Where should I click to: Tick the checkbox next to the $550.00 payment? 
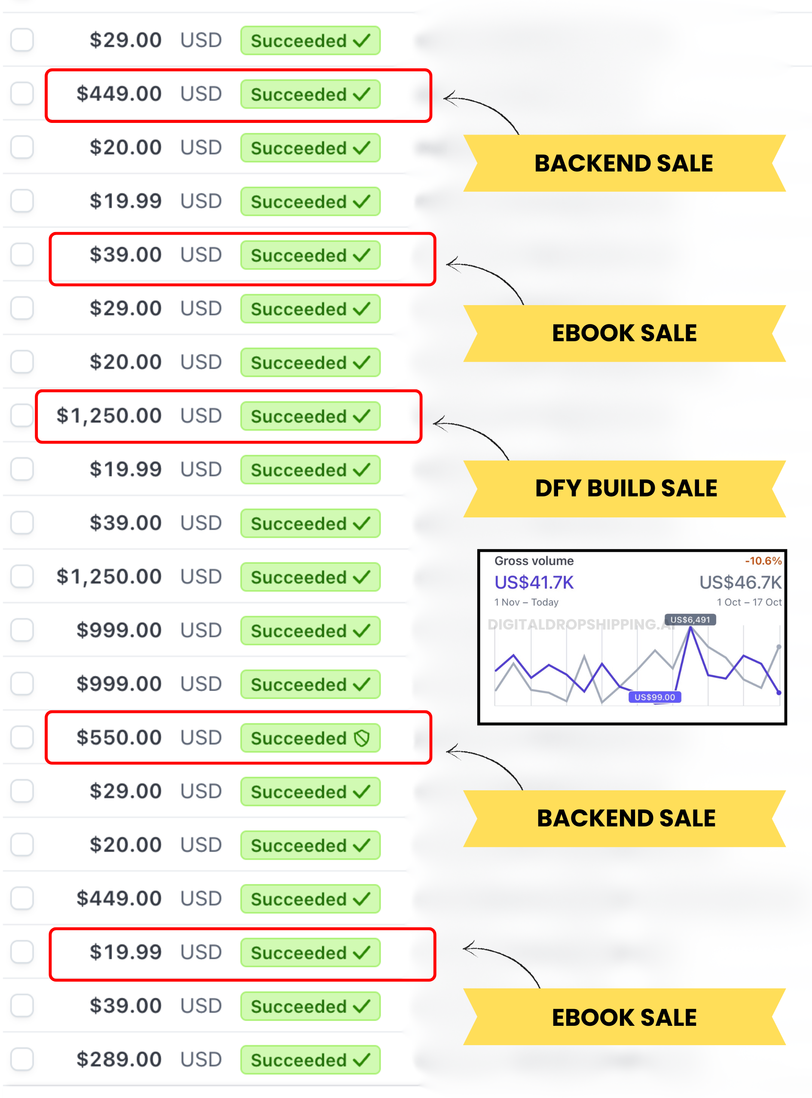pos(22,737)
